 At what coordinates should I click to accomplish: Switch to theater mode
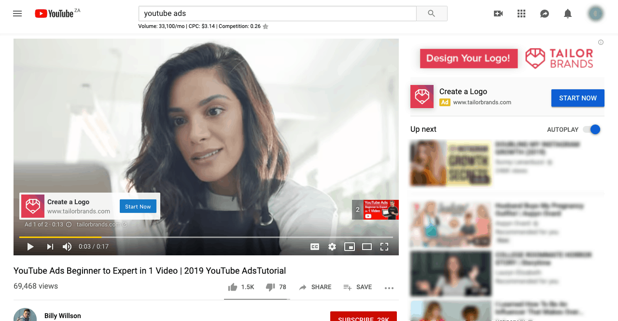pyautogui.click(x=367, y=247)
